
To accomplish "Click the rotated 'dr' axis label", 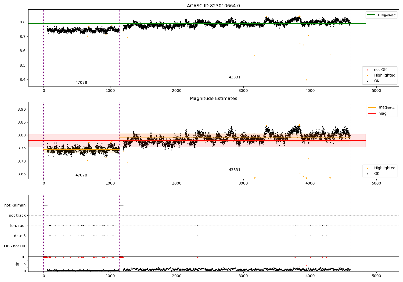I will [x=17, y=264].
